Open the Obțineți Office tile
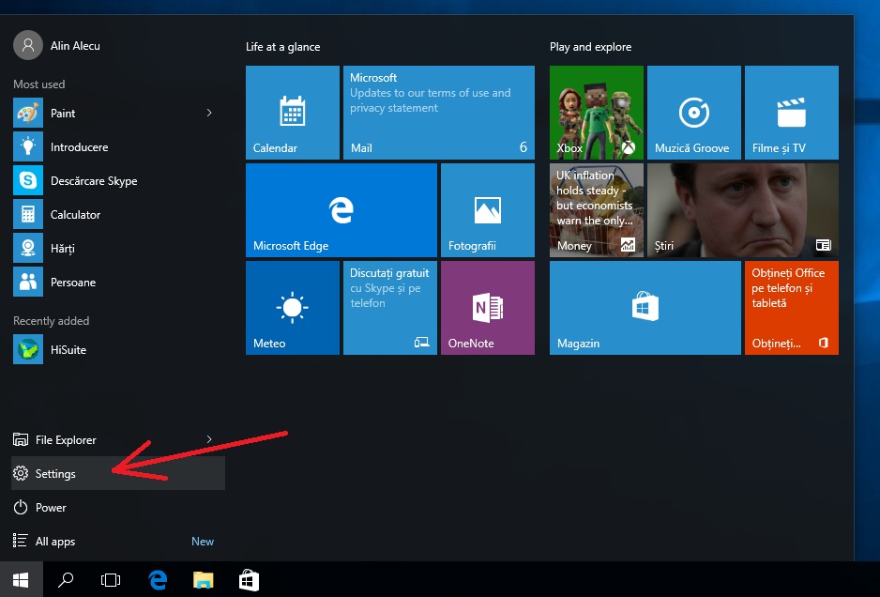The image size is (880, 597). [792, 308]
